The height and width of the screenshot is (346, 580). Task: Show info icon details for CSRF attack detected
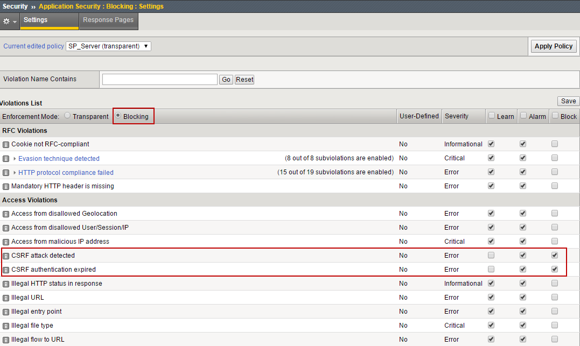tap(6, 256)
